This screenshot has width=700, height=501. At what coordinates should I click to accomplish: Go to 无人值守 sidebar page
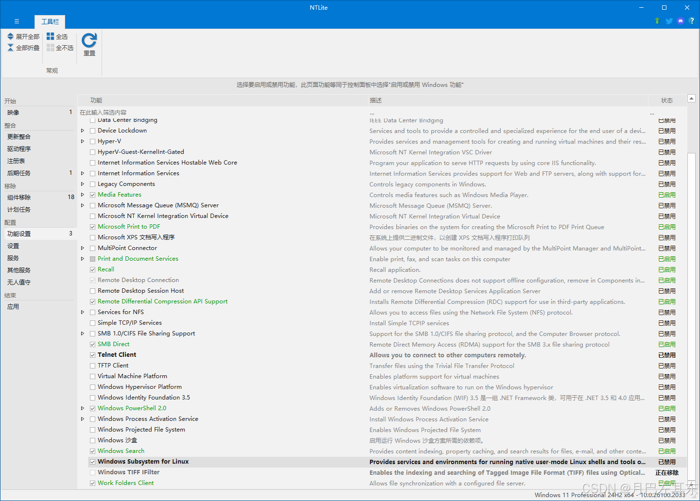pos(39,282)
